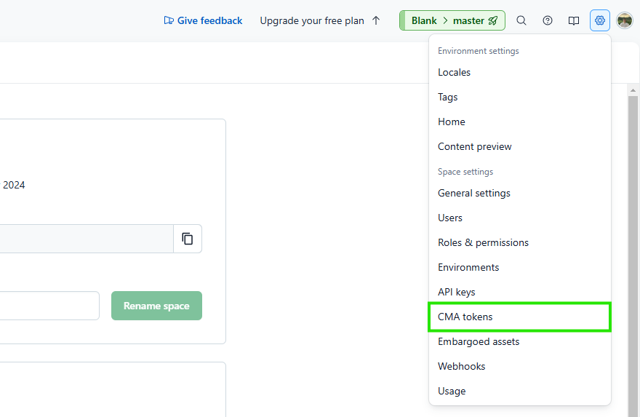This screenshot has width=640, height=417.
Task: Open Users settings
Action: [519, 218]
